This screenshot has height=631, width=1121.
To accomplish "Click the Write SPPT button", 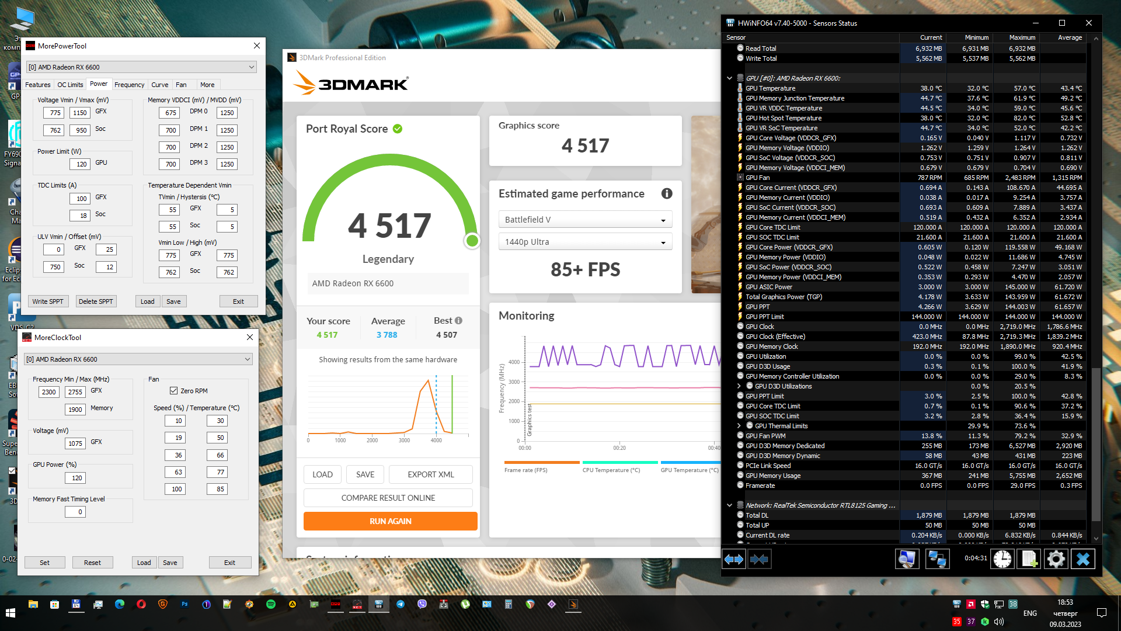I will 48,301.
